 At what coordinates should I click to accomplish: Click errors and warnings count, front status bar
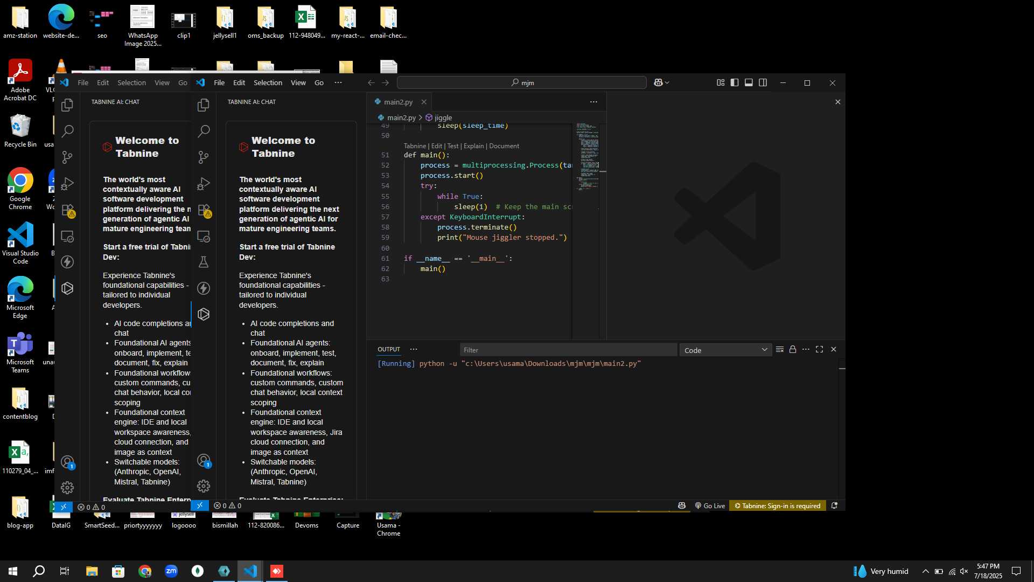click(x=227, y=505)
